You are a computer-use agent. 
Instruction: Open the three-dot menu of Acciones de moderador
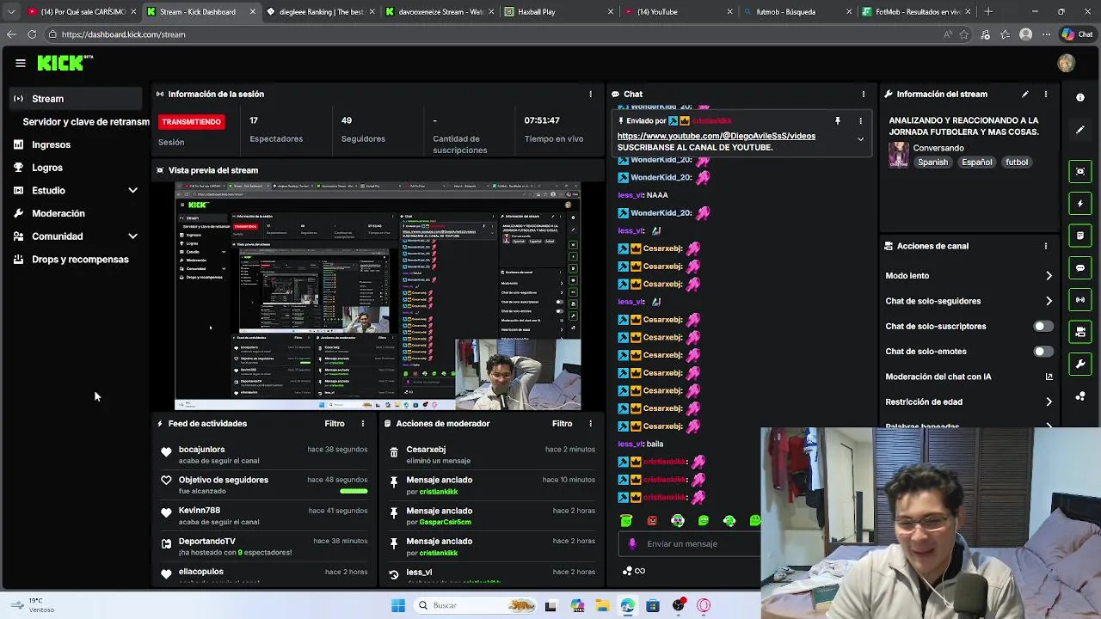click(590, 424)
